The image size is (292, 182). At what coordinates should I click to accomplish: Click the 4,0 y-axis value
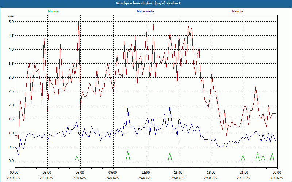[11, 50]
